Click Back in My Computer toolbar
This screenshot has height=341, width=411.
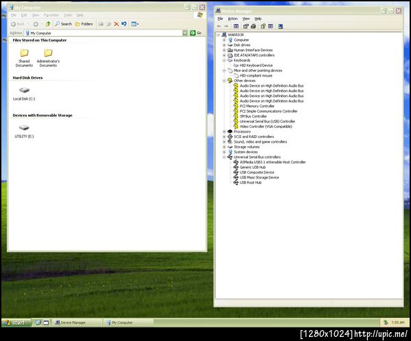tap(18, 24)
